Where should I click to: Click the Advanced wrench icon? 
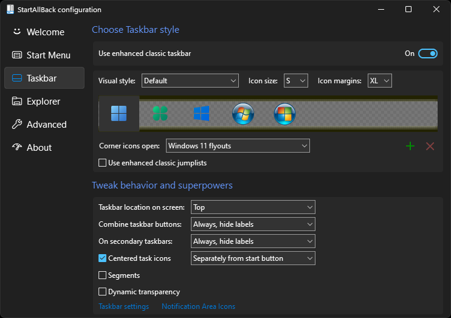[x=17, y=124]
